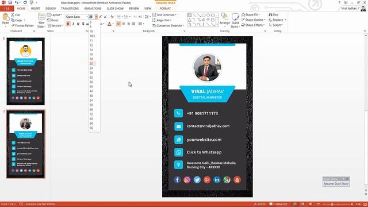The image size is (368, 207).
Task: Toggle Italic formatting
Action: (x=73, y=24)
